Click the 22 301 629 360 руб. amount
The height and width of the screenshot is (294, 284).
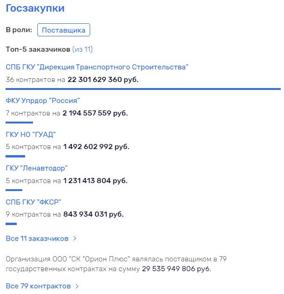click(103, 80)
